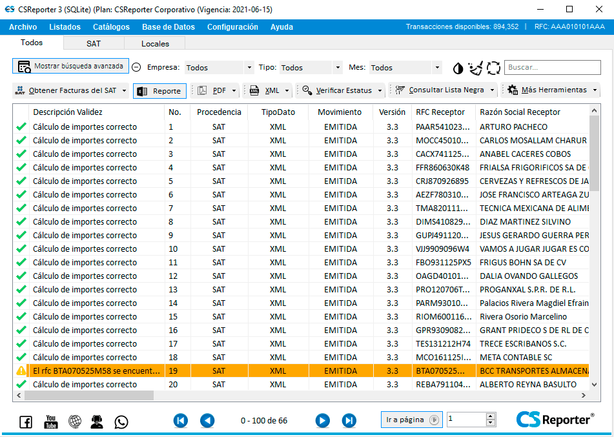Open the Ayuda menu
614x437 pixels.
[282, 27]
